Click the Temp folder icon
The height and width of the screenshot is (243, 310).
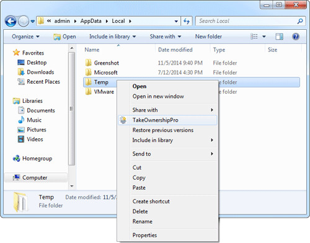point(89,82)
